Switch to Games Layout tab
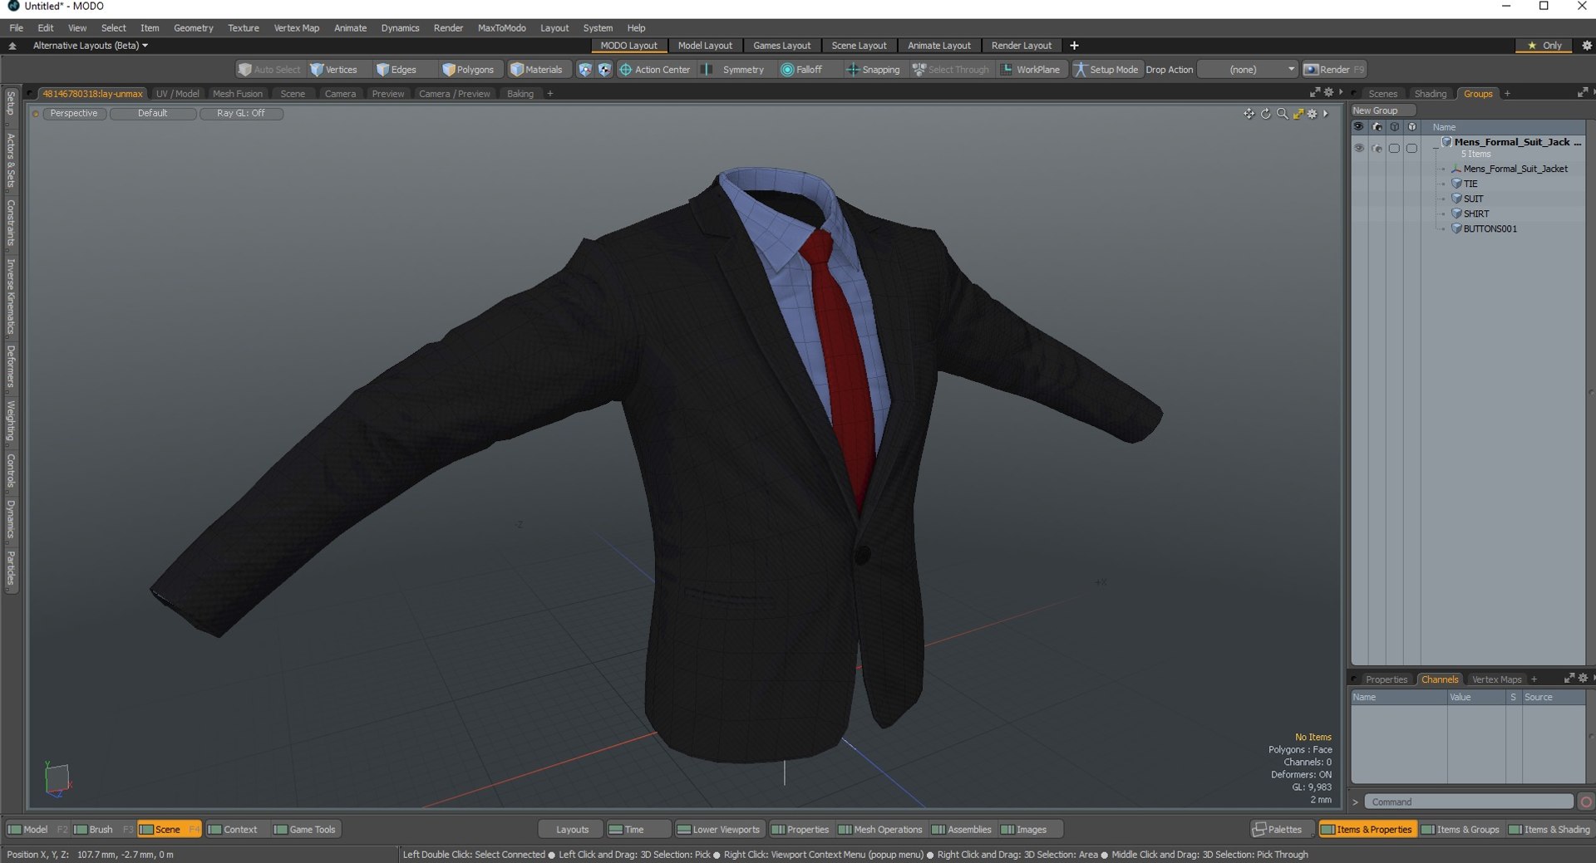Image resolution: width=1596 pixels, height=863 pixels. tap(781, 46)
